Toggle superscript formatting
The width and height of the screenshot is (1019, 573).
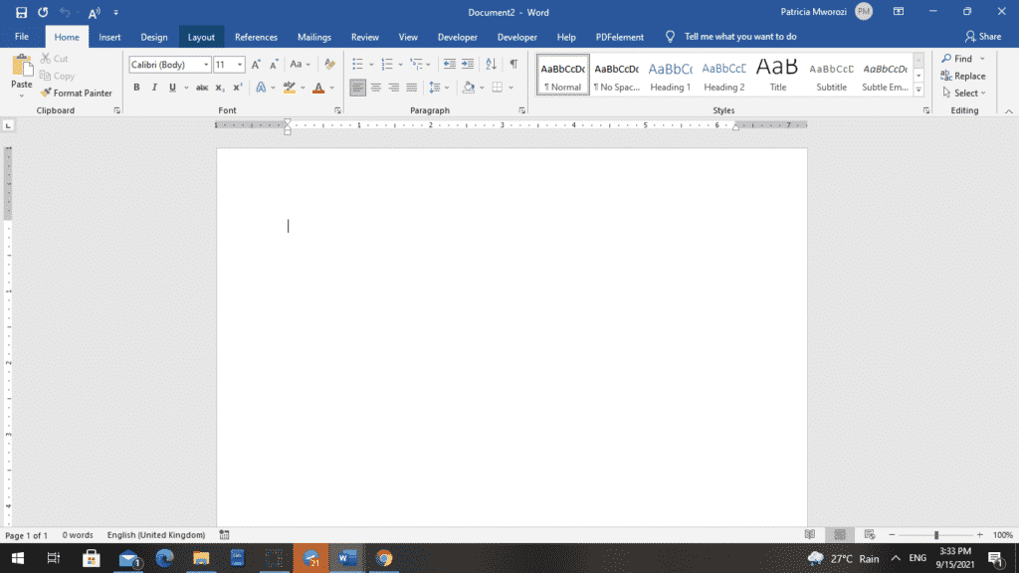237,88
